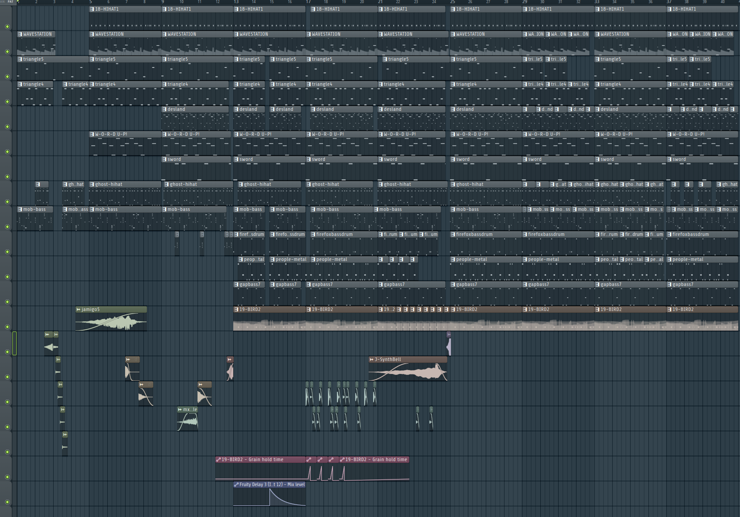Select the first 19-BIRD2 clip title bar

[268, 309]
